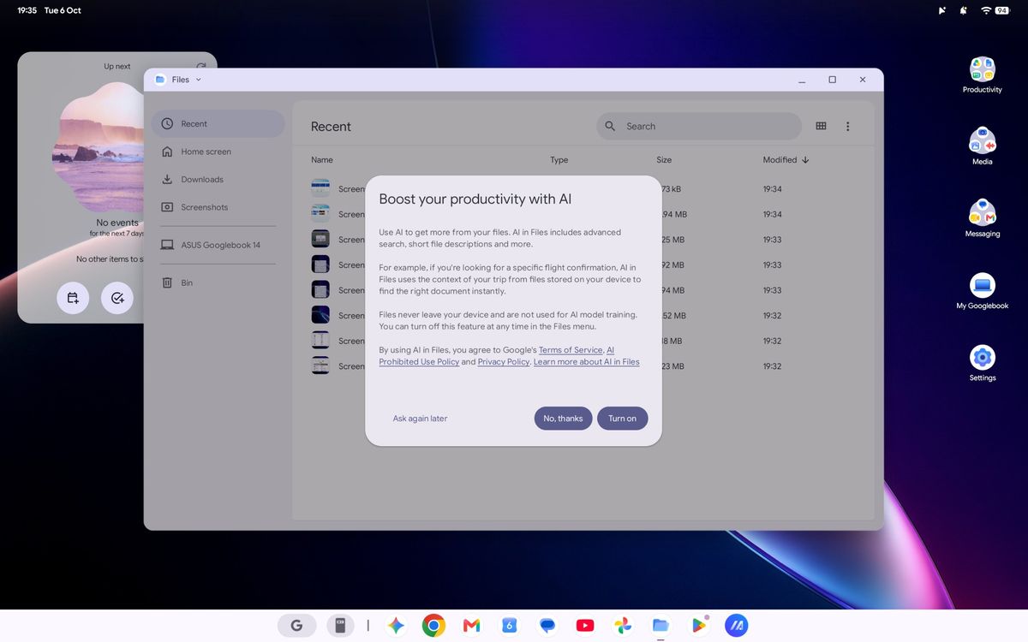Sort by the Type column header
This screenshot has width=1028, height=642.
(x=559, y=160)
